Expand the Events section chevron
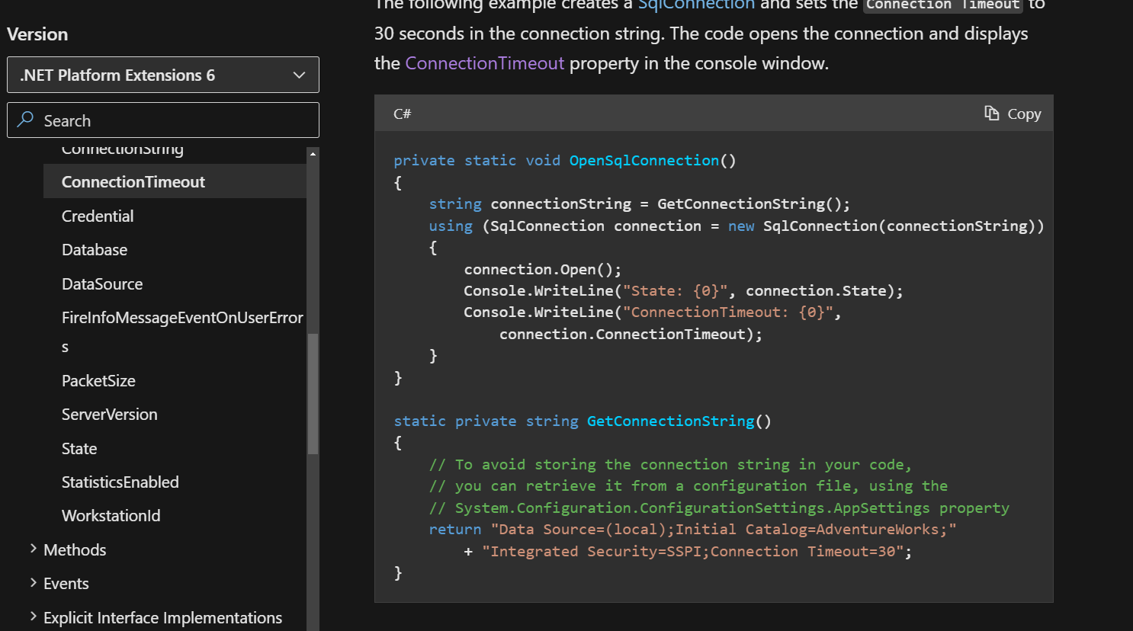This screenshot has height=631, width=1133. [x=33, y=583]
